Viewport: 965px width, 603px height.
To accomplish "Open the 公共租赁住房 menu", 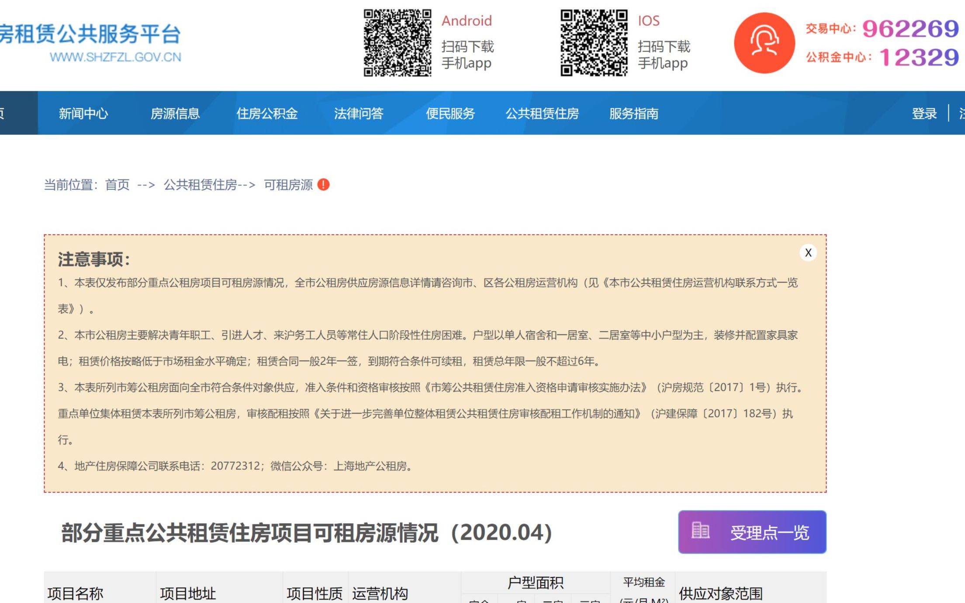I will pyautogui.click(x=542, y=114).
